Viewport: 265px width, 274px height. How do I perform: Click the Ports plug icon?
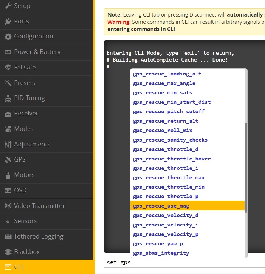(8, 22)
